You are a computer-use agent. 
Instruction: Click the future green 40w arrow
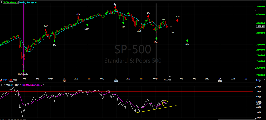click(x=187, y=41)
